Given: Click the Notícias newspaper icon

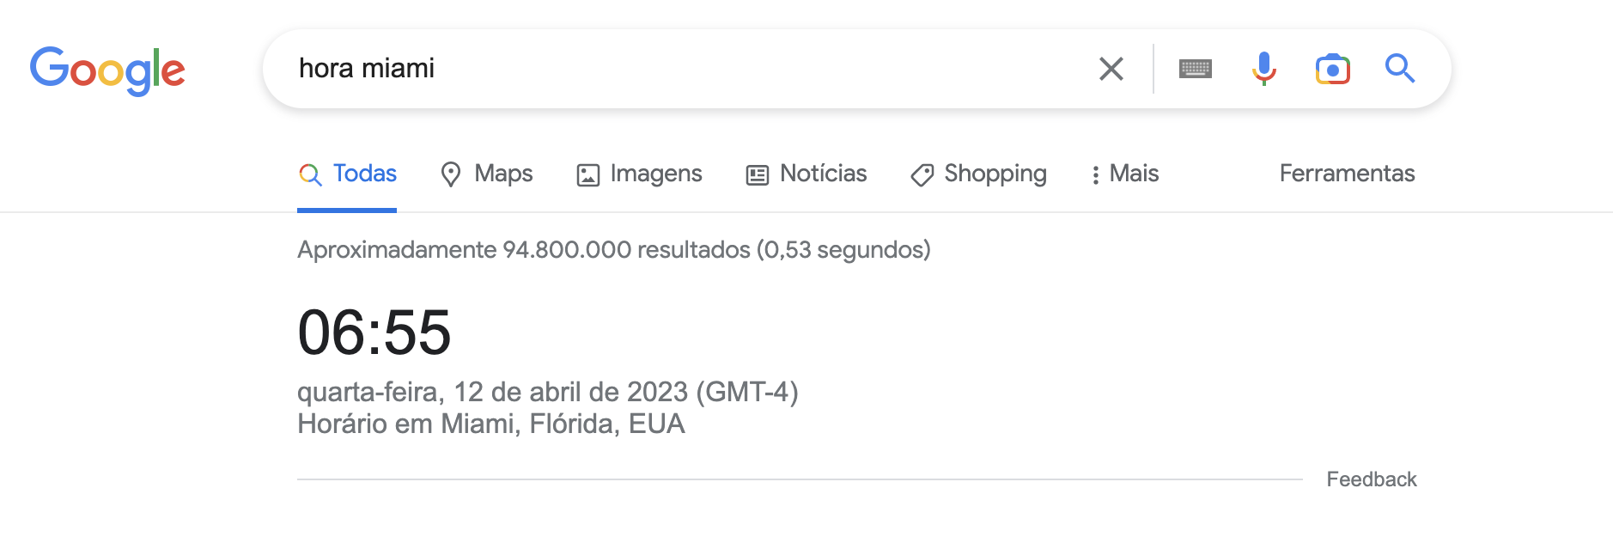Looking at the screenshot, I should 755,174.
